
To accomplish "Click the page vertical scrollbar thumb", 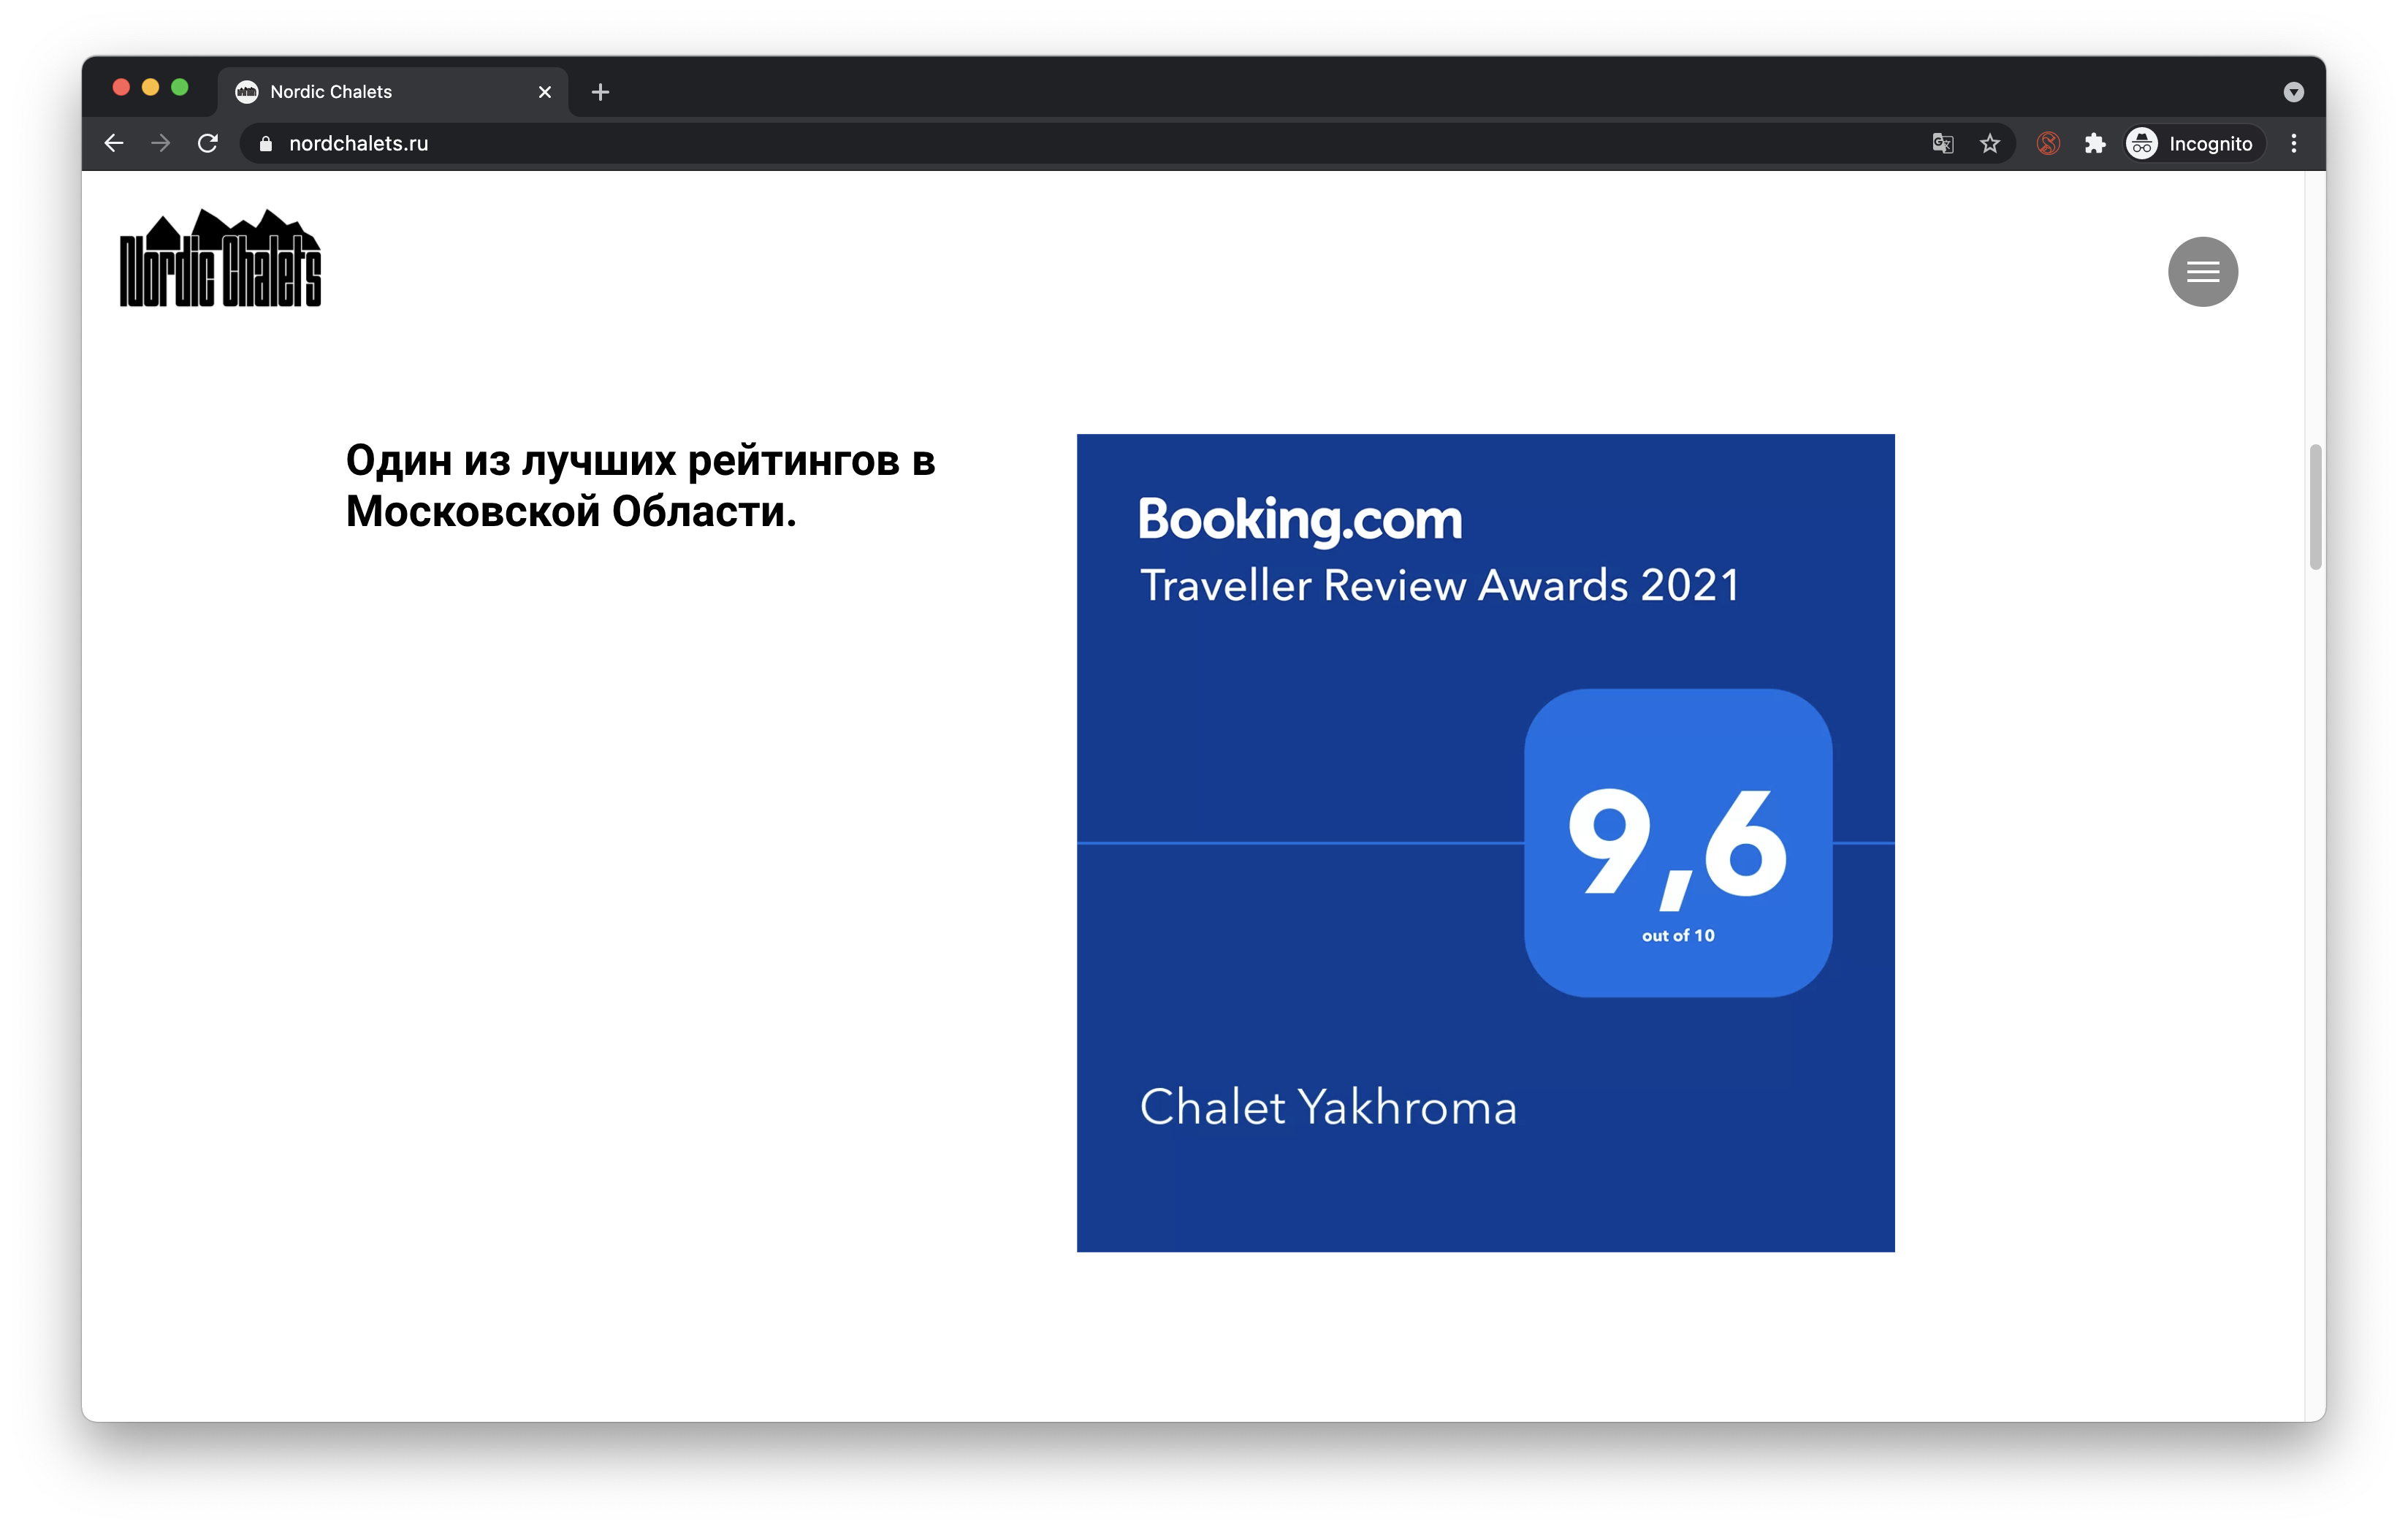I will tap(2315, 506).
